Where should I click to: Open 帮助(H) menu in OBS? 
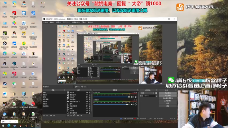[90, 22]
